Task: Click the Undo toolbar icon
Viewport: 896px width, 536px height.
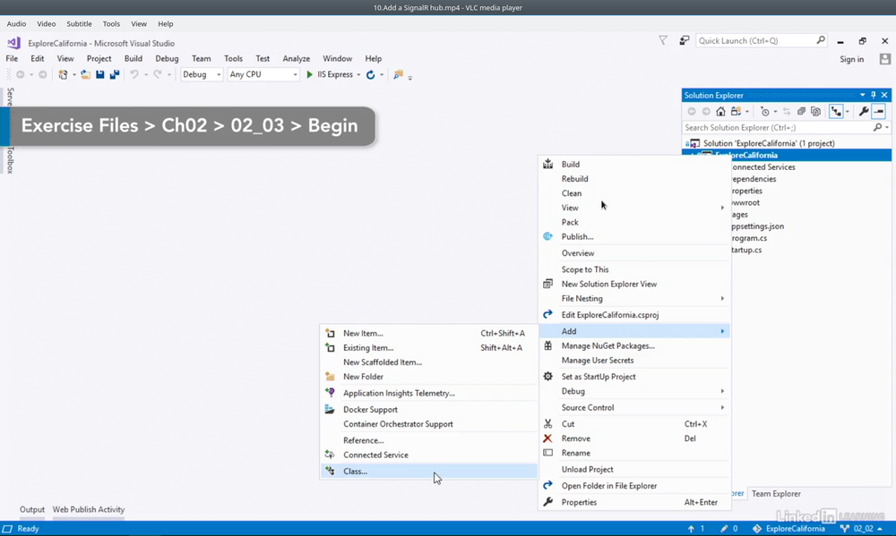Action: (x=134, y=75)
